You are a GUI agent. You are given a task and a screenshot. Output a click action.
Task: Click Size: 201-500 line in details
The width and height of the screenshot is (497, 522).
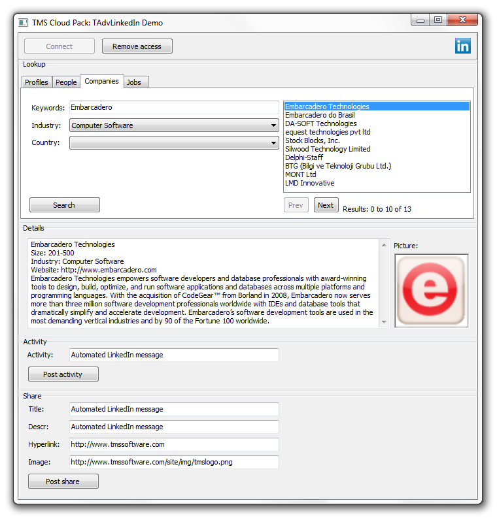click(x=52, y=253)
